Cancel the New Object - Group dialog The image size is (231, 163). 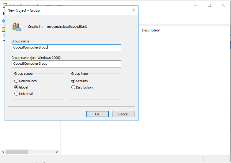pyautogui.click(x=123, y=114)
